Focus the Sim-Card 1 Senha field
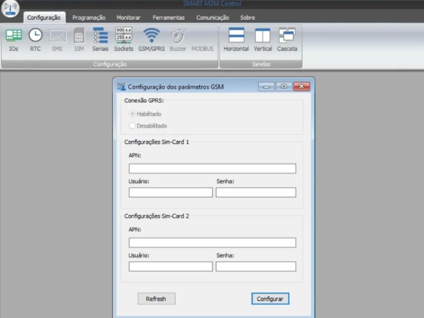424x318 pixels. click(255, 192)
